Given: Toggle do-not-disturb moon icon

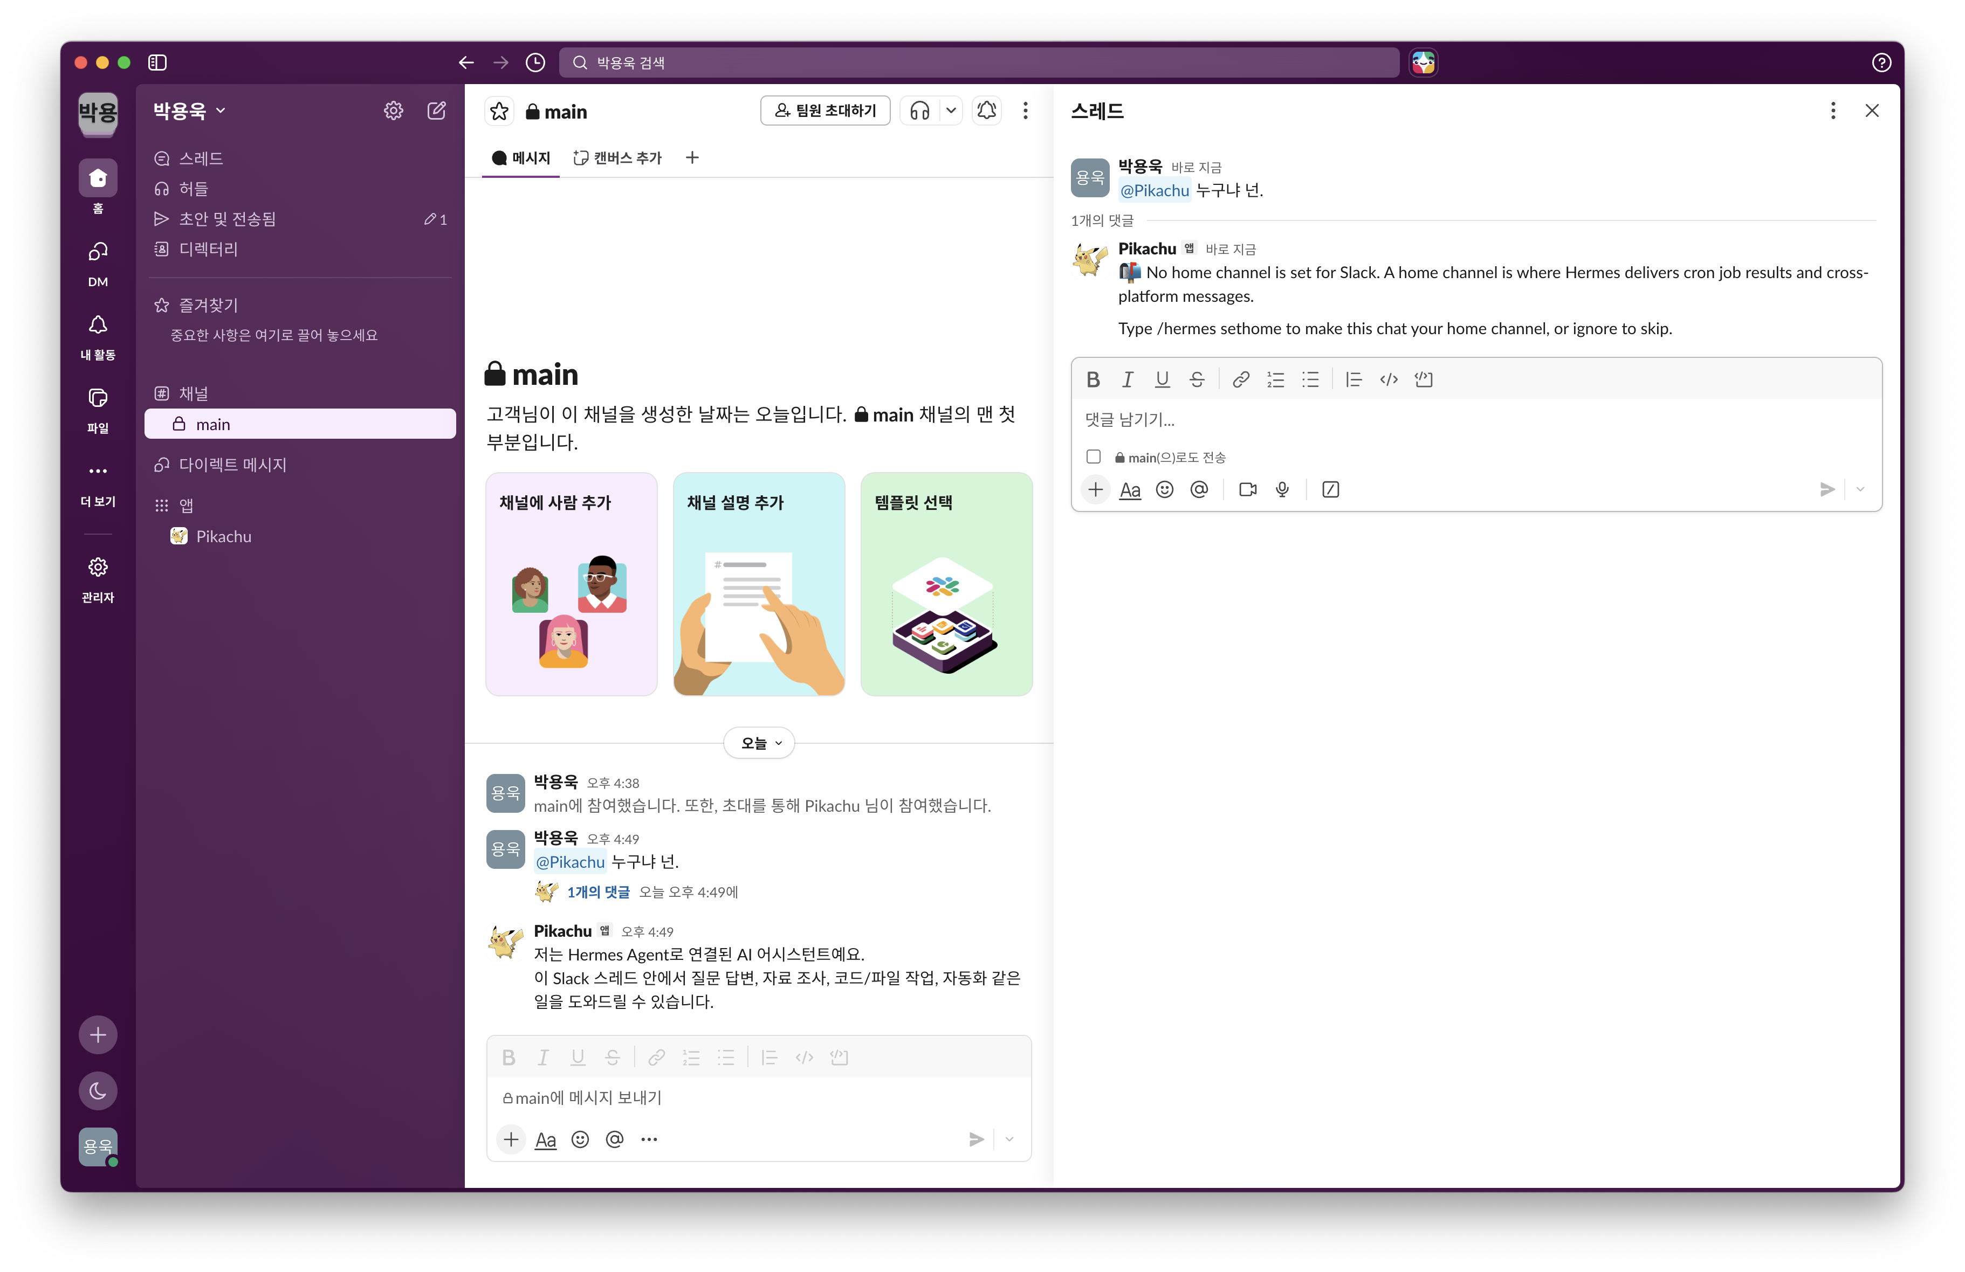Looking at the screenshot, I should point(98,1090).
